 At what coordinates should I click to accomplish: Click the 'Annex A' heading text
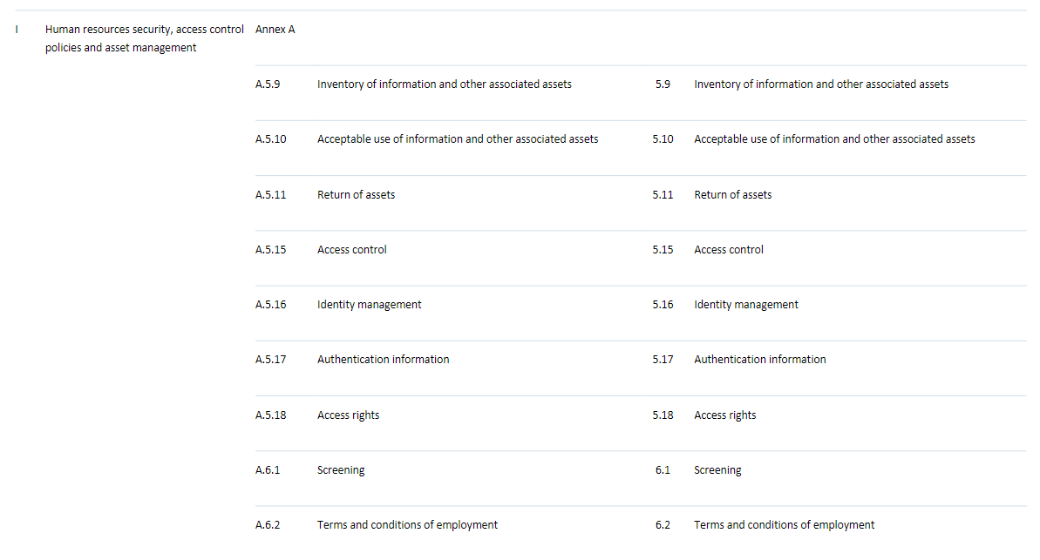(x=275, y=30)
